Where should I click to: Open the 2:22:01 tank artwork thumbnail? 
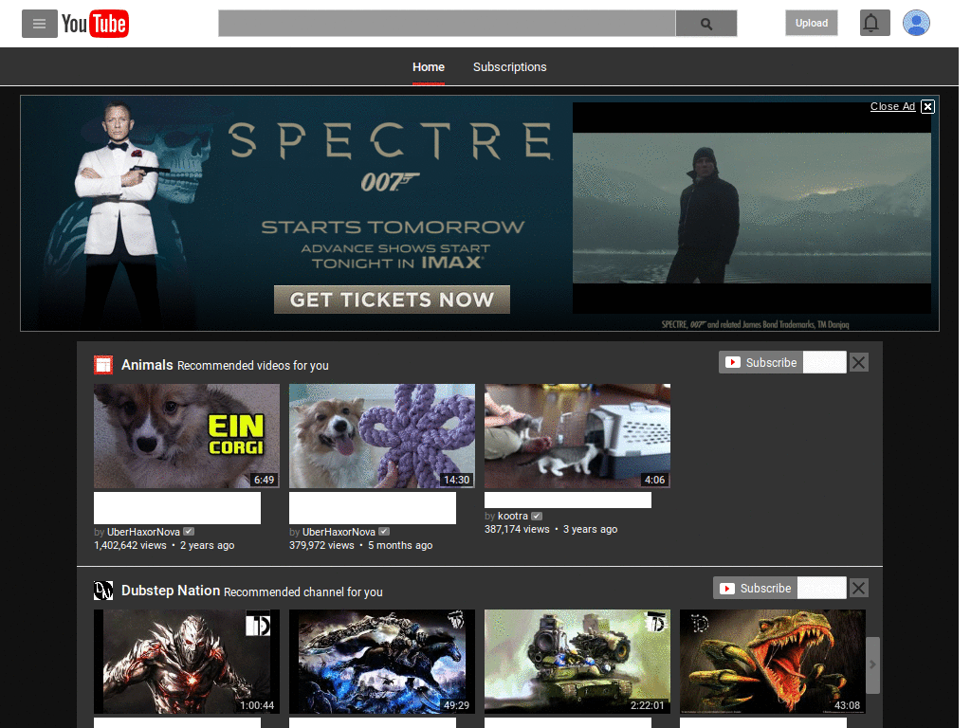point(577,662)
